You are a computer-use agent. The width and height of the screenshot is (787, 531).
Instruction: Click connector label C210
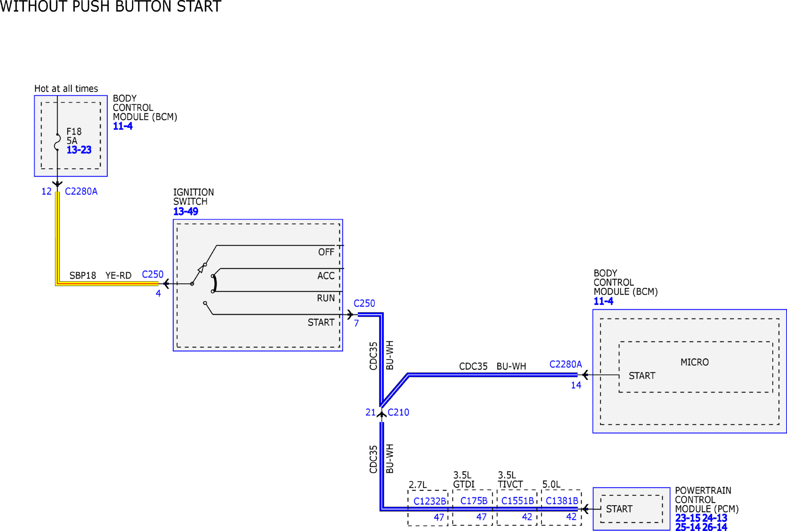398,412
